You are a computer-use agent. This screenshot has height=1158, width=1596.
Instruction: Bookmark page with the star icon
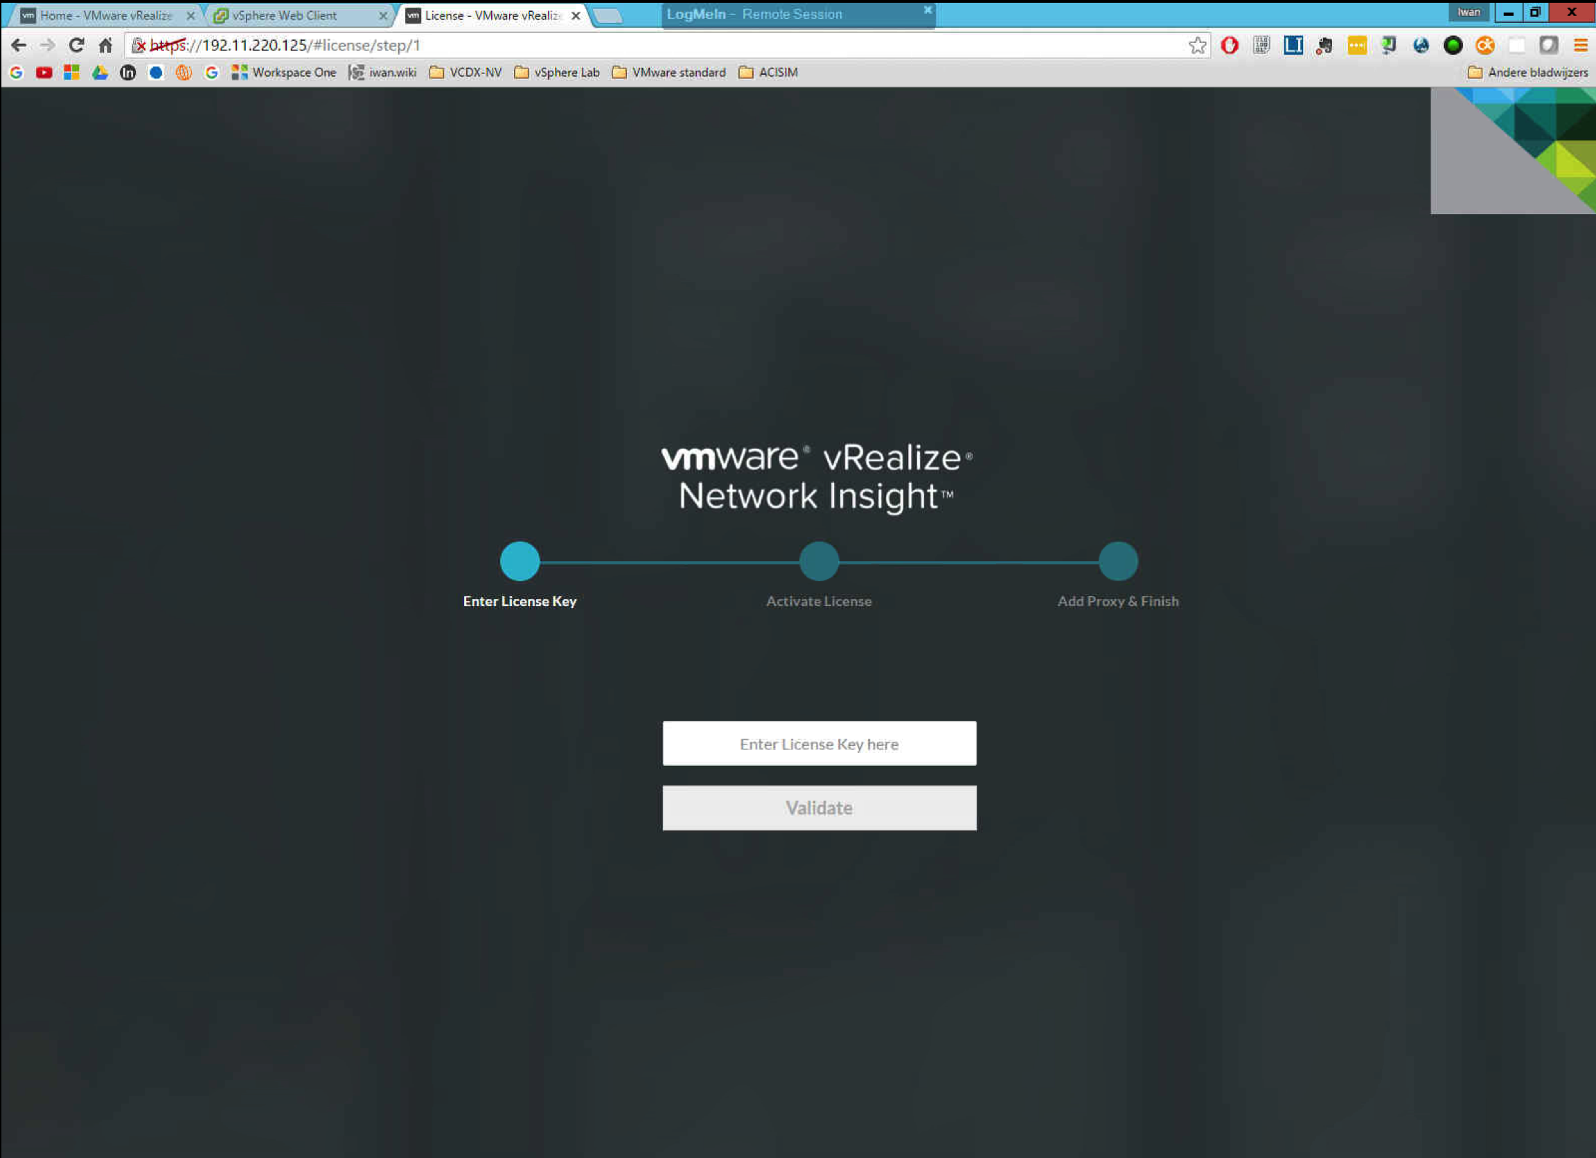pos(1197,46)
